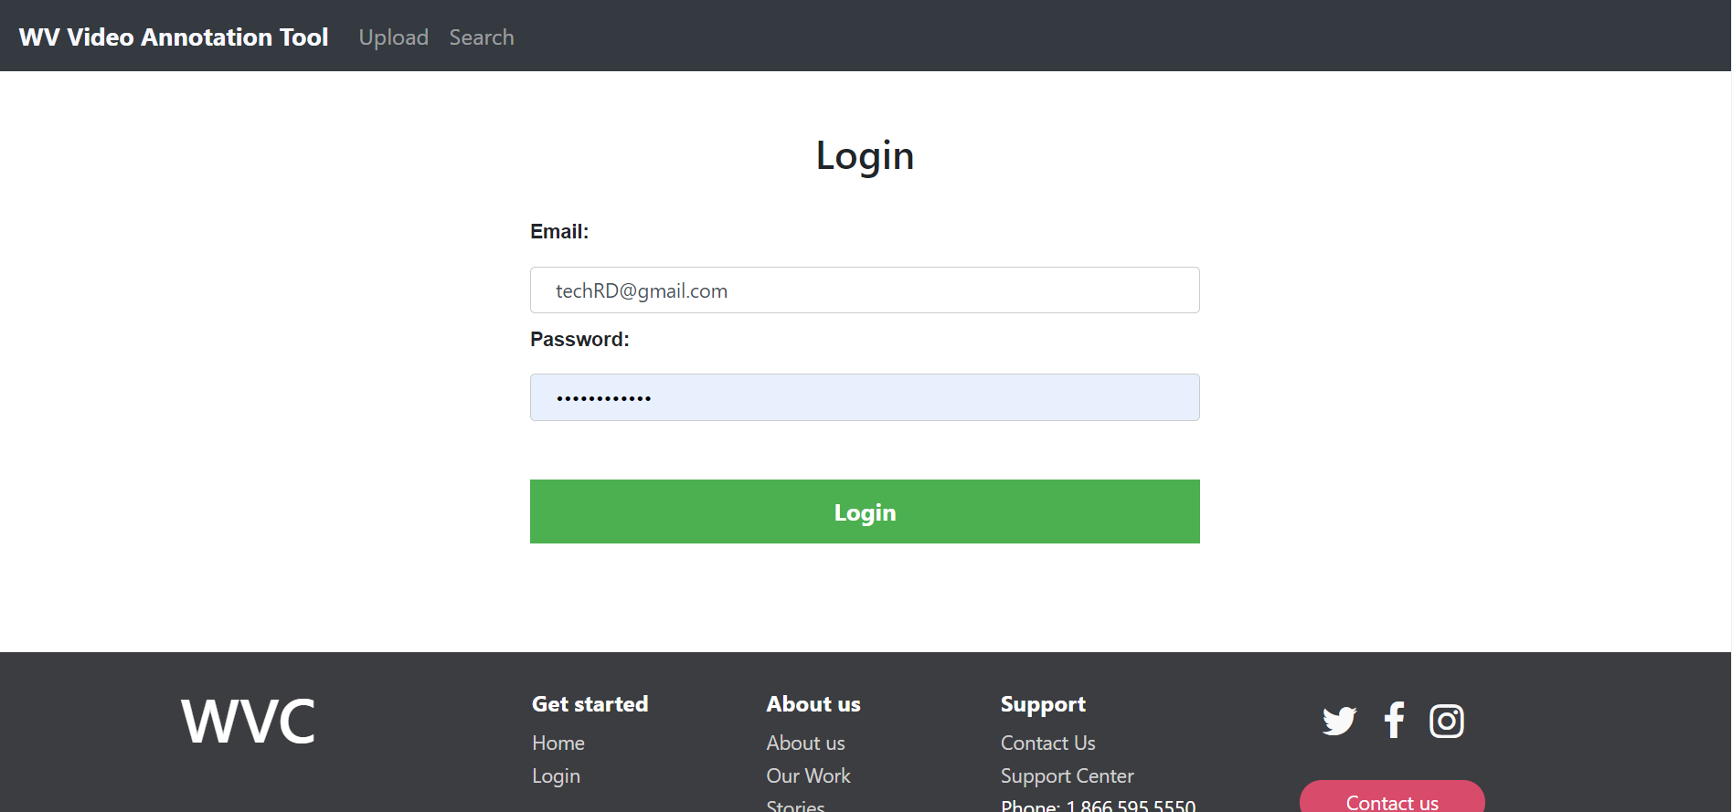Open the Stories footer link
Viewport: 1732px width, 812px height.
click(x=795, y=805)
